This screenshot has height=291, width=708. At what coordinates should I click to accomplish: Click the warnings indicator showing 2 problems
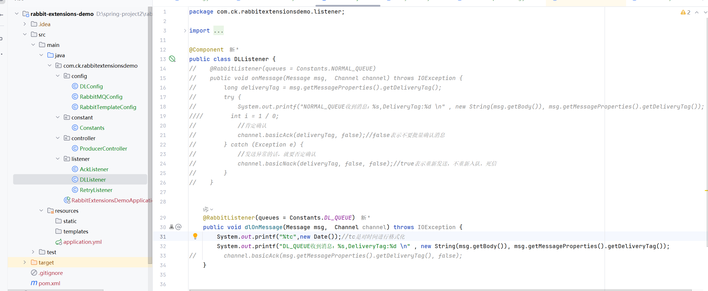click(685, 12)
